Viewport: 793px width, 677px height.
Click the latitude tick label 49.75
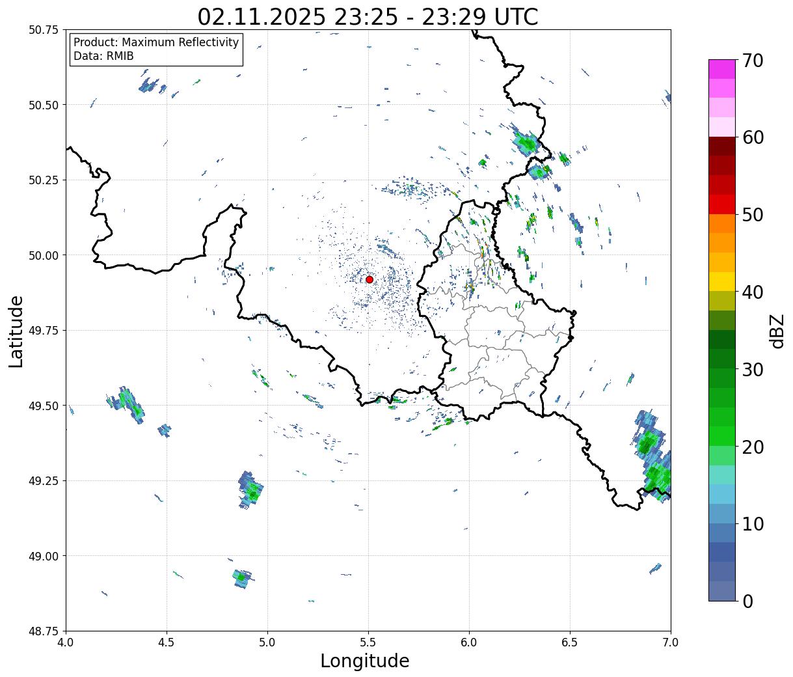[44, 331]
